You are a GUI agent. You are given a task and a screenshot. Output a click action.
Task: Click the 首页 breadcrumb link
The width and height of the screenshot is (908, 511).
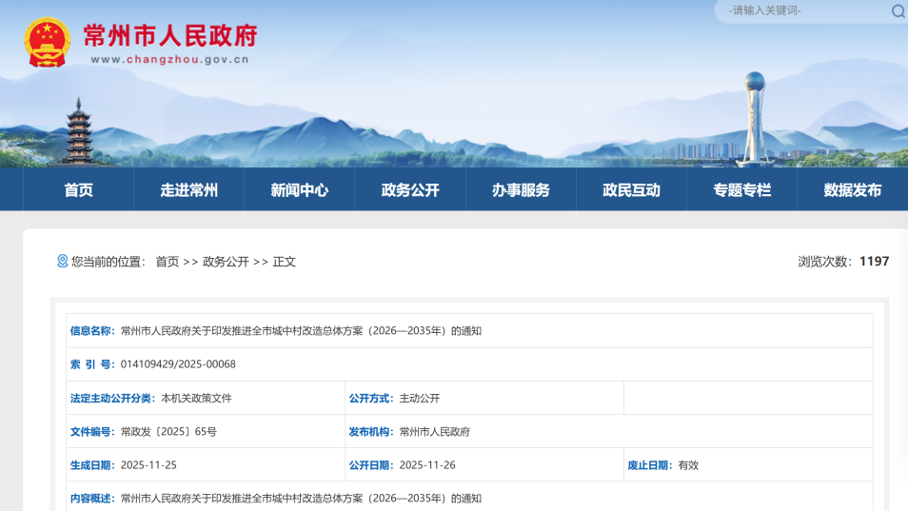(x=168, y=262)
